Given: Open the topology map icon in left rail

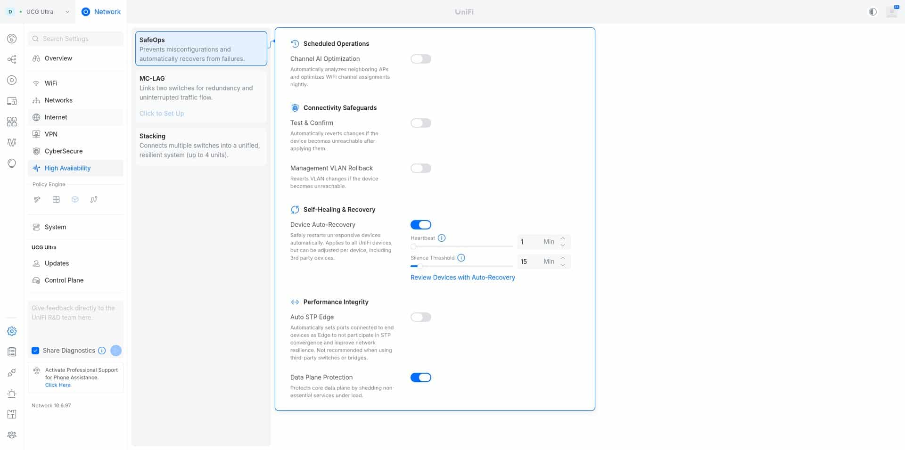Looking at the screenshot, I should click(12, 59).
